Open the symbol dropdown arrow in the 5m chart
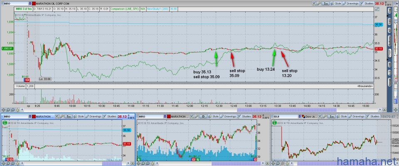Viewport: 399px width, 166px height. [x=30, y=116]
